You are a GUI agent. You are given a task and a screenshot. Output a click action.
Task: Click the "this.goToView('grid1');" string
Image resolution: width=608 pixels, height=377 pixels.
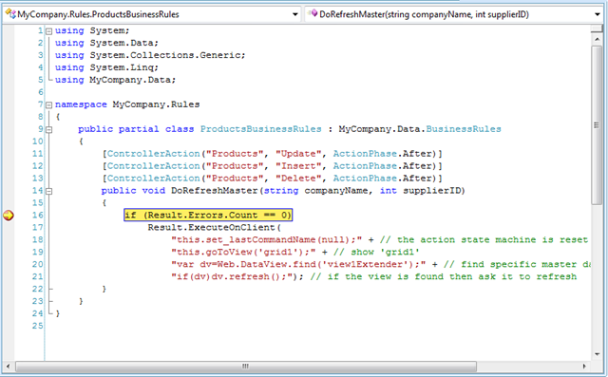pos(243,253)
